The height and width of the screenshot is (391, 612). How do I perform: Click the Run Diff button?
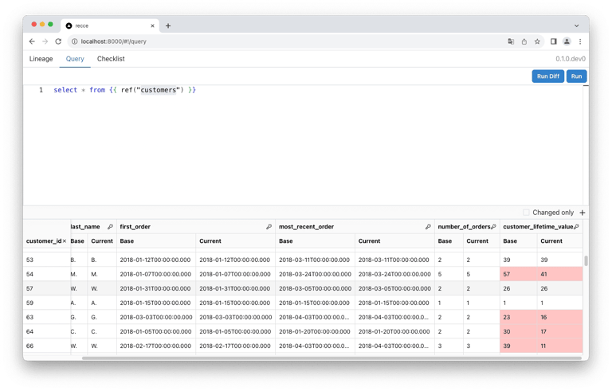[548, 76]
